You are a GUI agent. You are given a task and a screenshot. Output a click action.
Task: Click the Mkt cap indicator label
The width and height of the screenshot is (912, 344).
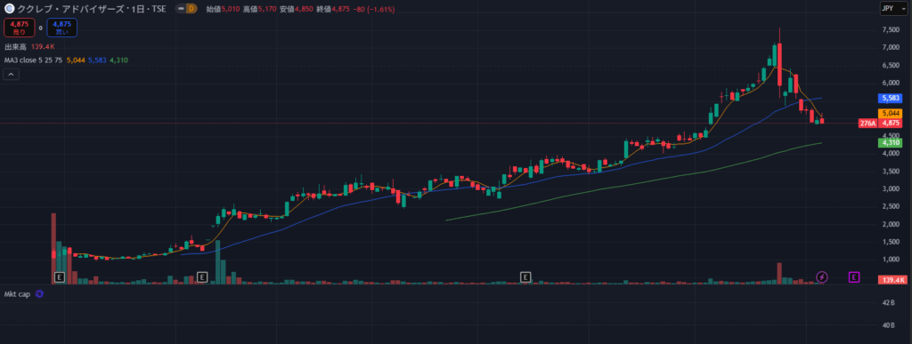[x=17, y=294]
